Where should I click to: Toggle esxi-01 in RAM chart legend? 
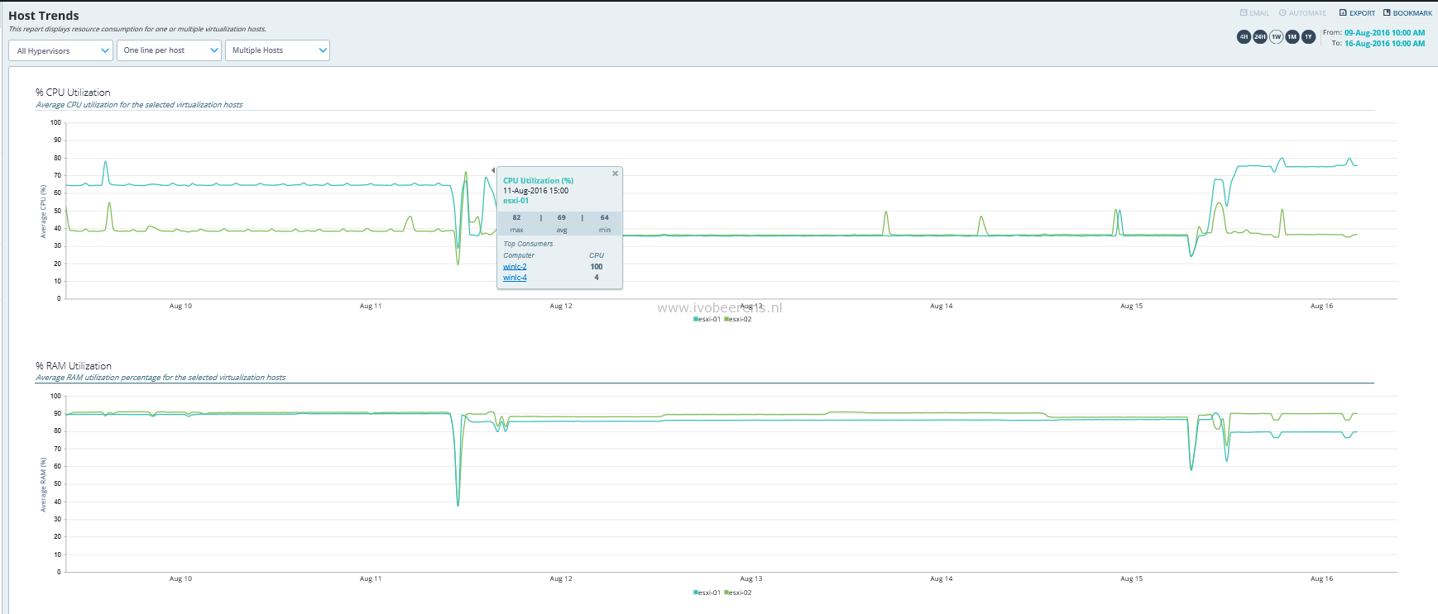[x=707, y=593]
